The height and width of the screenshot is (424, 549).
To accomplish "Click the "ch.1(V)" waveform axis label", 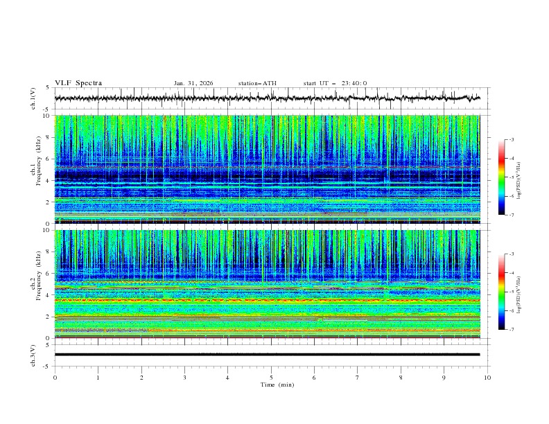I will coord(33,98).
